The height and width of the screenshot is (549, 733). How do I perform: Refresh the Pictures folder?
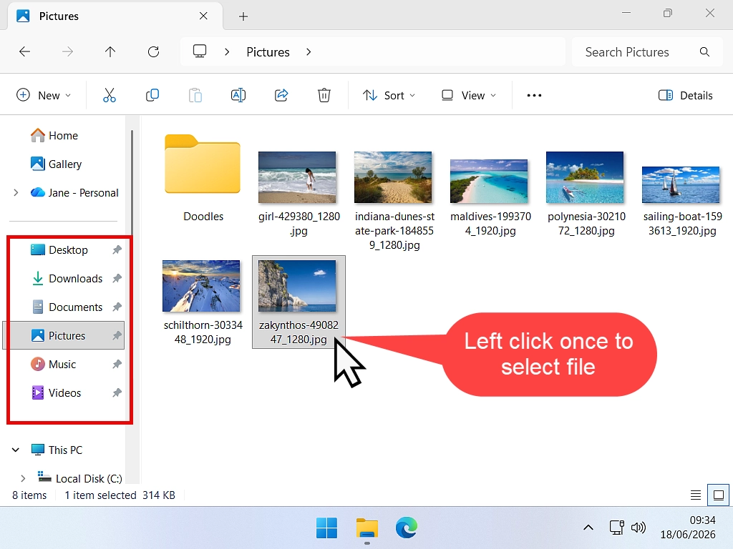point(153,51)
